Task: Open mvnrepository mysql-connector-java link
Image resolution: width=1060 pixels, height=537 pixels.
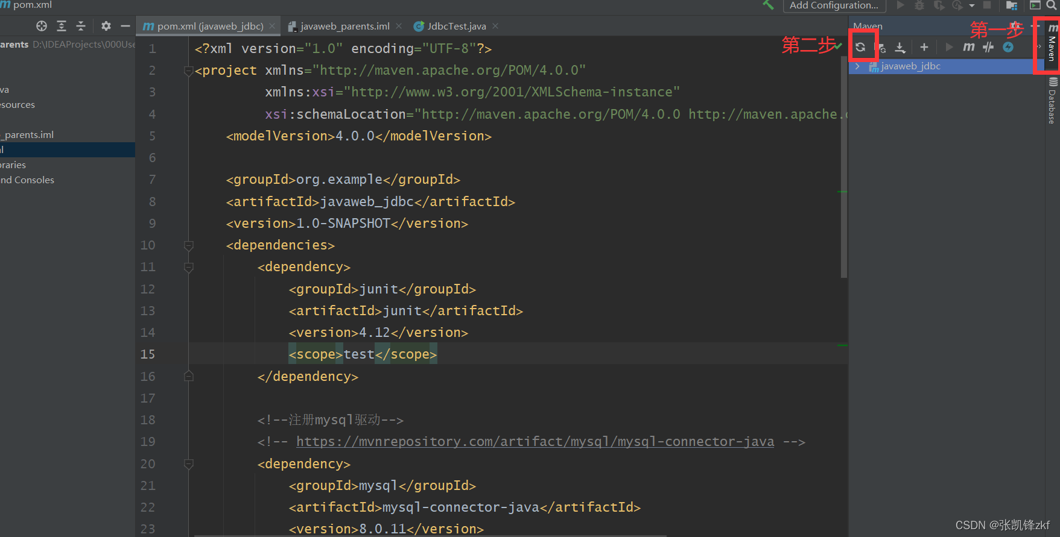Action: pyautogui.click(x=535, y=441)
